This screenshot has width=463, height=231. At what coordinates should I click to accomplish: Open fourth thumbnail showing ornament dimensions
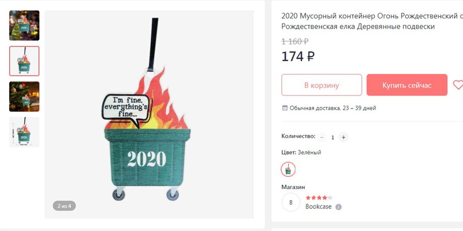click(24, 132)
